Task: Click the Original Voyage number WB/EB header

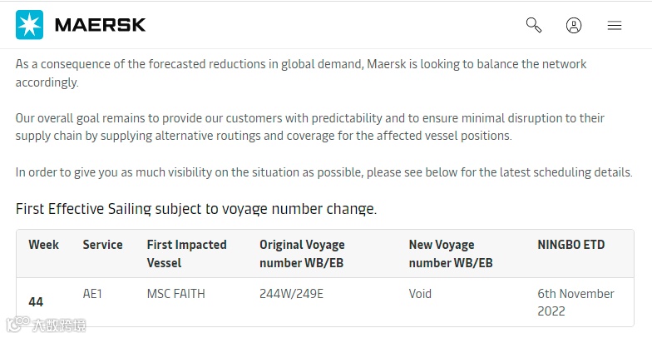Action: 302,253
